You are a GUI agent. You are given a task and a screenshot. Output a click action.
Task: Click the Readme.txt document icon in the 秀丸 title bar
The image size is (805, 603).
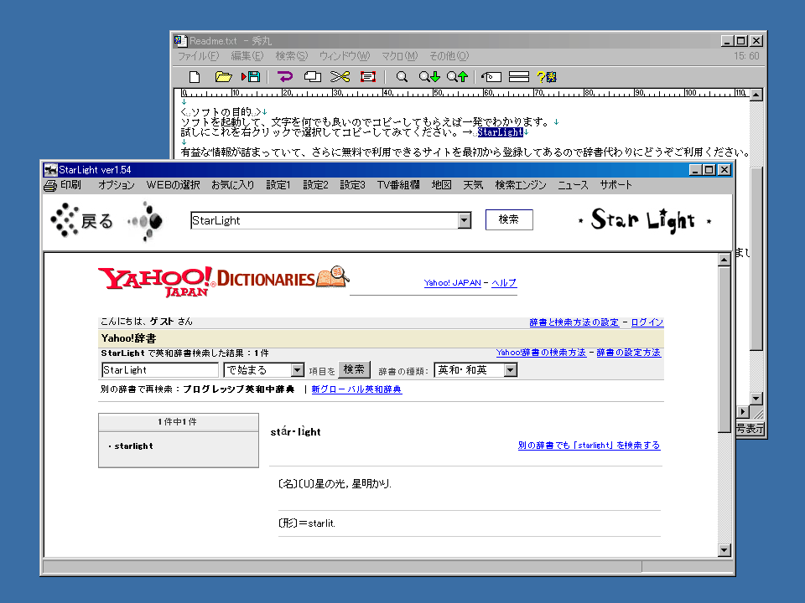point(180,40)
